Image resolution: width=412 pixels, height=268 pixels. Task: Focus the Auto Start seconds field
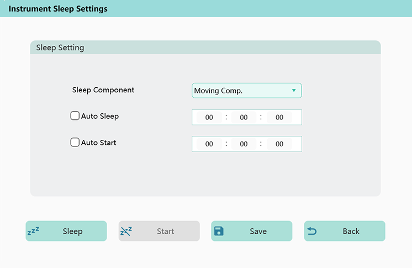[x=279, y=144]
